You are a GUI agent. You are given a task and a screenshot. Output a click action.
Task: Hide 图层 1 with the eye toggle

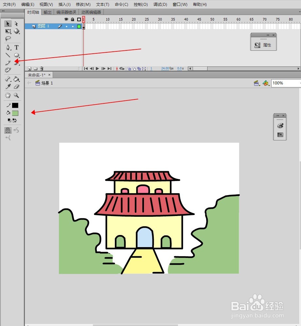coord(67,26)
